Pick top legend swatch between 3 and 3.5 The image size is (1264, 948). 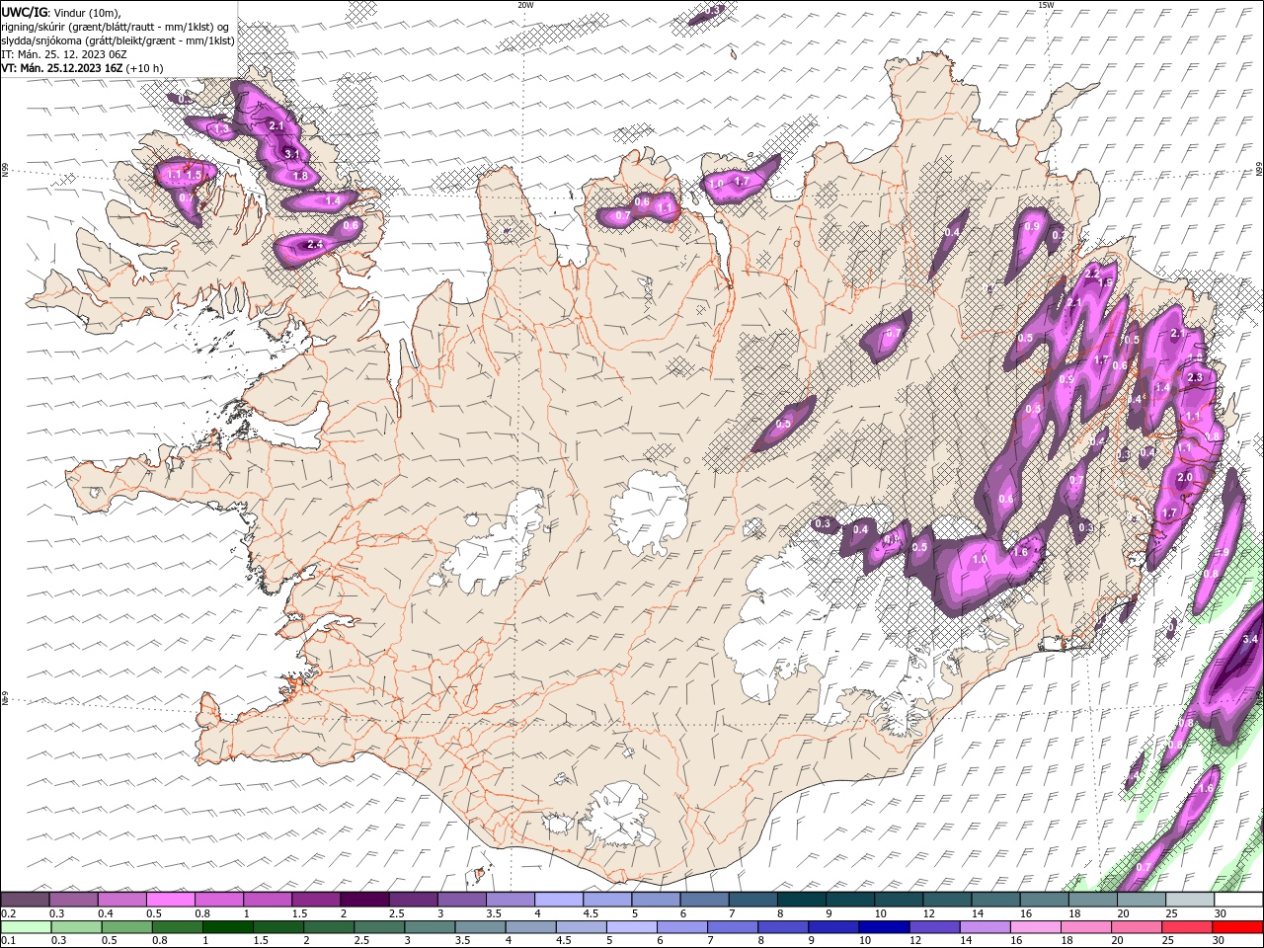[461, 900]
